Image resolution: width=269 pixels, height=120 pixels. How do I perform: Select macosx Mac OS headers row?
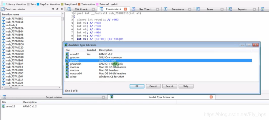tap(159, 70)
